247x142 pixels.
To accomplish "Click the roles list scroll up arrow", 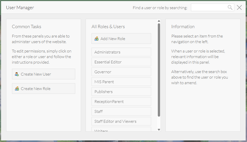I will click(x=159, y=21).
